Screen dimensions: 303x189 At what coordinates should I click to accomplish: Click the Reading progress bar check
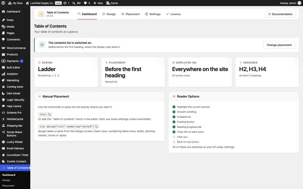pyautogui.click(x=174, y=127)
